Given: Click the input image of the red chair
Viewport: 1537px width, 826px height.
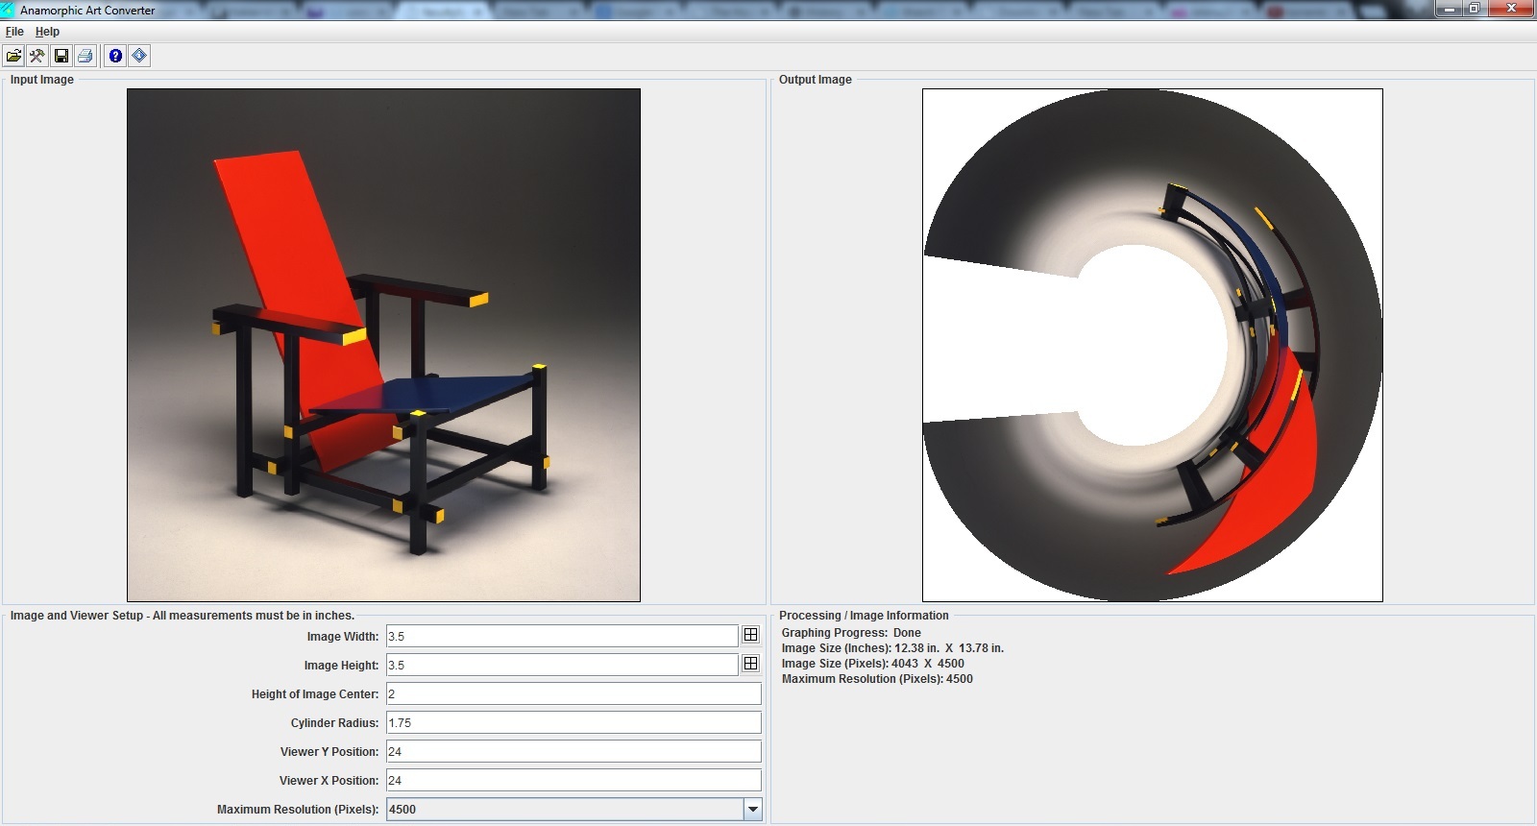Looking at the screenshot, I should [x=383, y=345].
